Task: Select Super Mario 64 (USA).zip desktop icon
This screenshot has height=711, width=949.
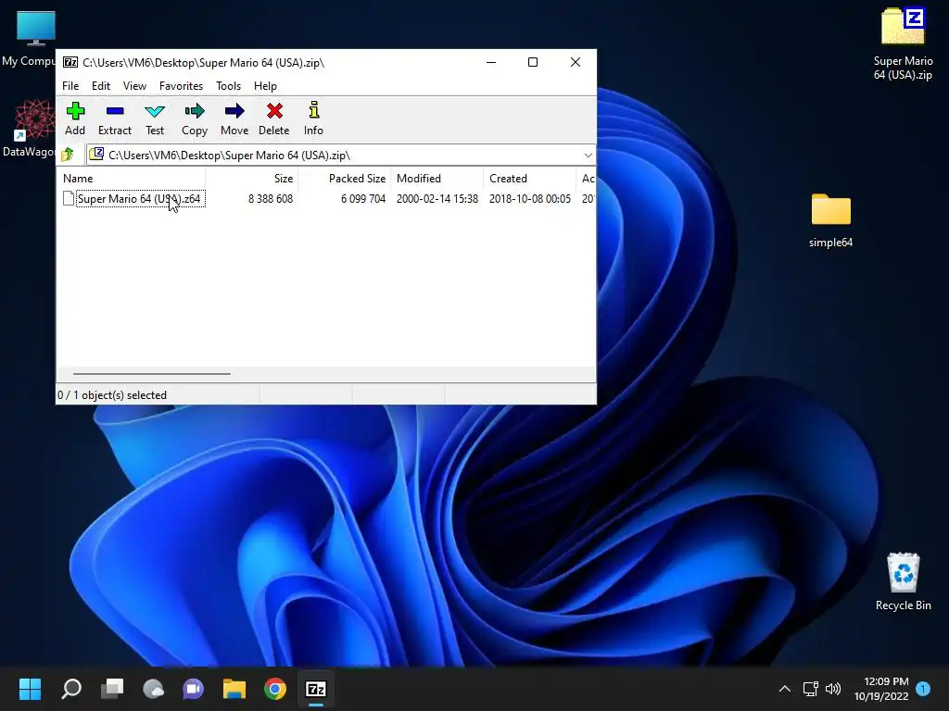Action: pos(903,44)
